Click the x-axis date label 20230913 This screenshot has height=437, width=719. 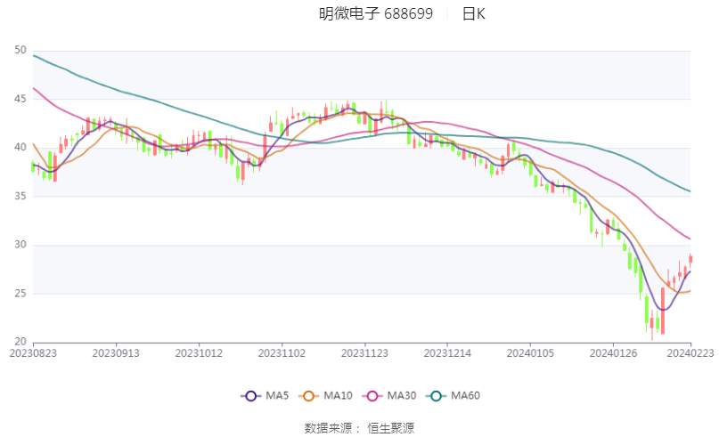(116, 353)
